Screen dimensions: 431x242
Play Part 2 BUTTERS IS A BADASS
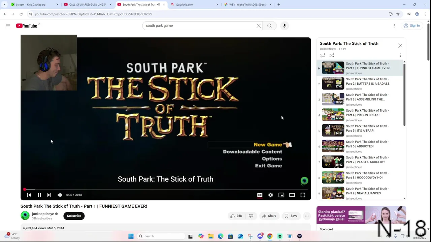click(360, 84)
